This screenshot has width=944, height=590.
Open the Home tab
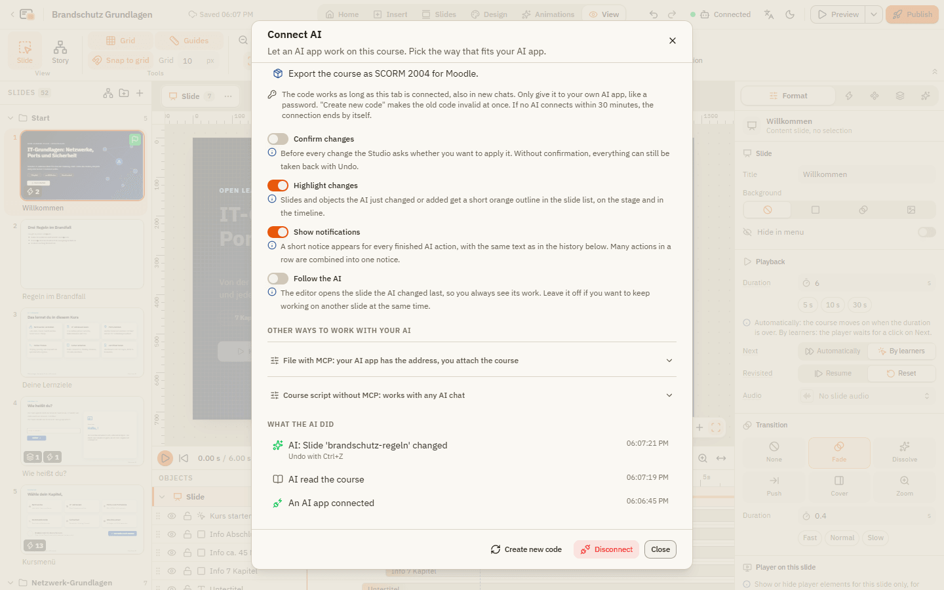[342, 14]
